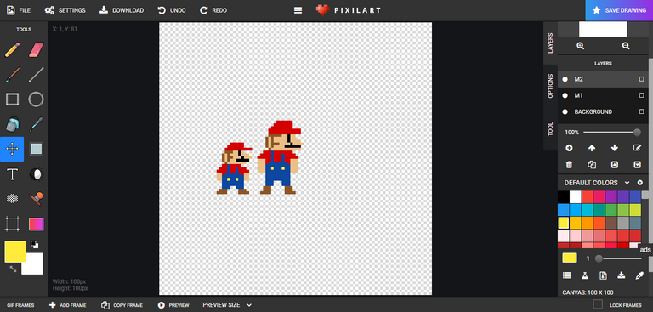Switch to the Options side tab
Viewport: 653px width, 312px height.
[x=551, y=86]
